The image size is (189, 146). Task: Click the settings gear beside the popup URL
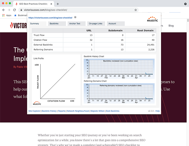pyautogui.click(x=75, y=18)
